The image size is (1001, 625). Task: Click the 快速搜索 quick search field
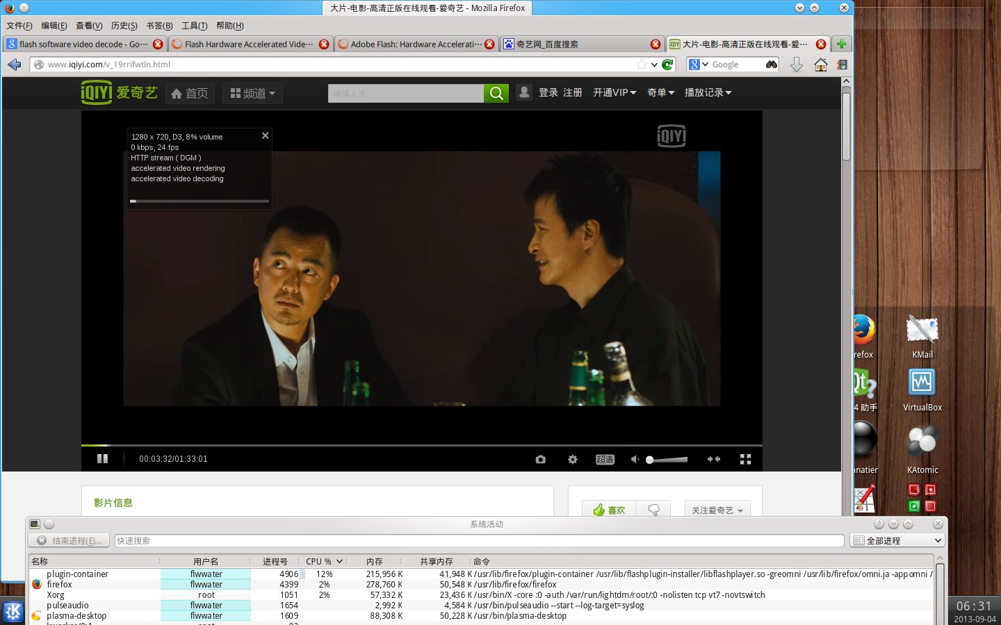point(479,540)
